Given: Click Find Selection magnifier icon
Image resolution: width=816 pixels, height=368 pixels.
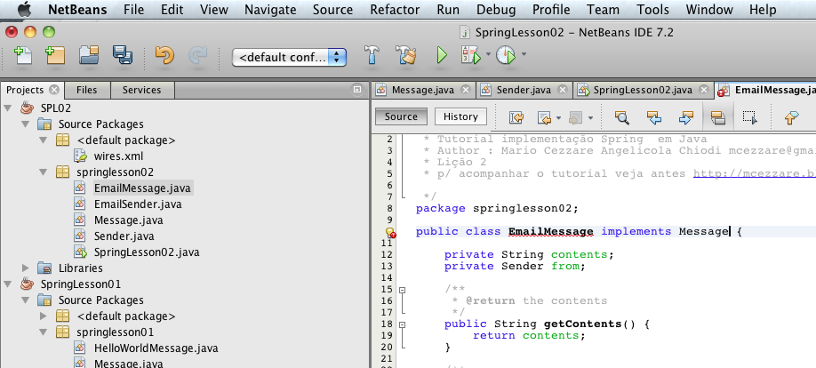Looking at the screenshot, I should (x=622, y=118).
